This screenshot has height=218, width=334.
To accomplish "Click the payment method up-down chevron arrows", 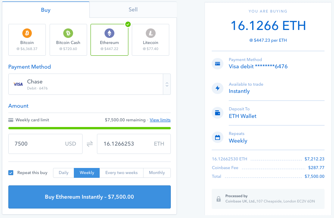I will [167, 85].
